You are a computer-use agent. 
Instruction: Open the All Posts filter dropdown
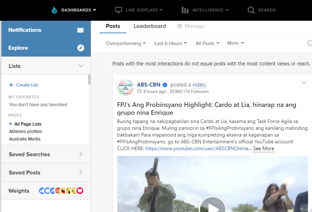pos(207,43)
